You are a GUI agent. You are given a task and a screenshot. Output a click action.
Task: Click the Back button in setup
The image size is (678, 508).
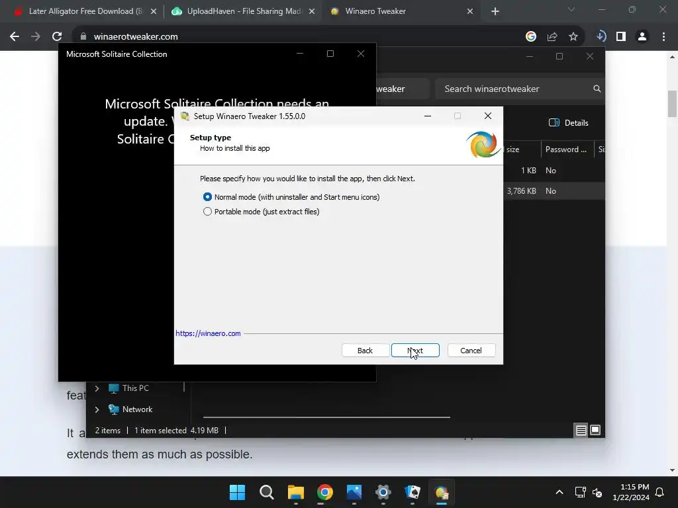(365, 351)
